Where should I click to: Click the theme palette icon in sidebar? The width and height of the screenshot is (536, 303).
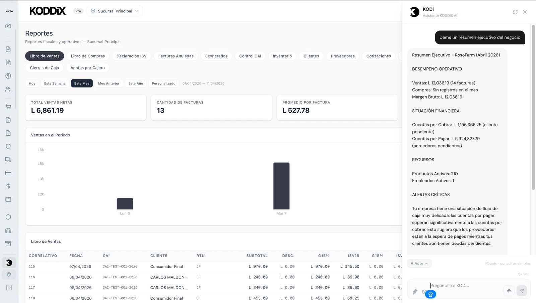pos(9,275)
